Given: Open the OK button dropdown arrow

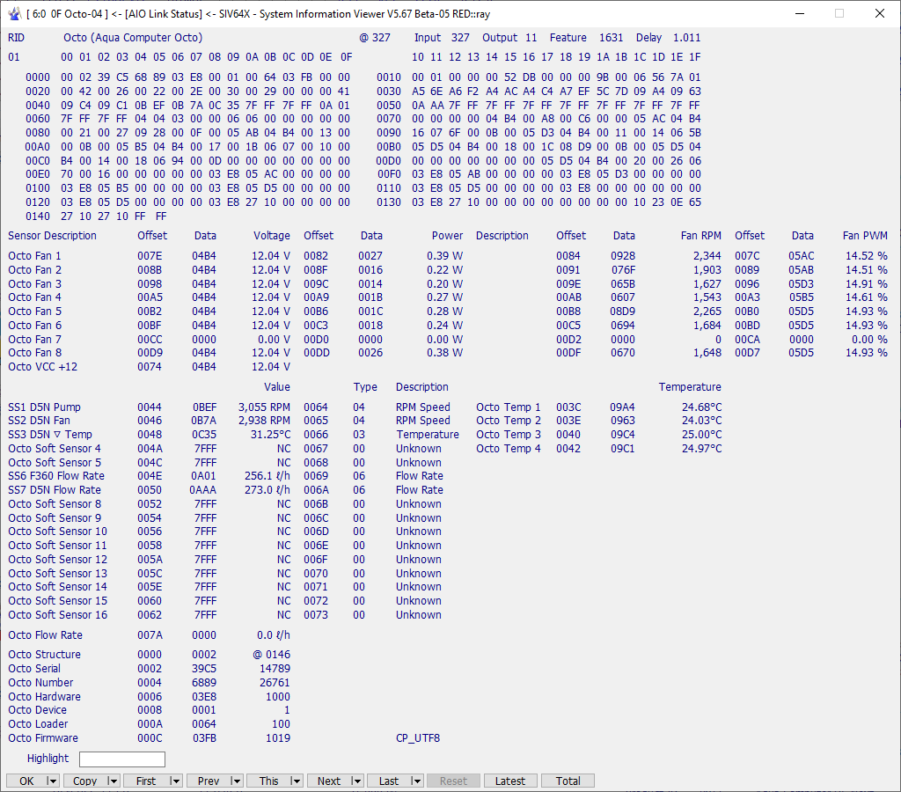Looking at the screenshot, I should (53, 781).
